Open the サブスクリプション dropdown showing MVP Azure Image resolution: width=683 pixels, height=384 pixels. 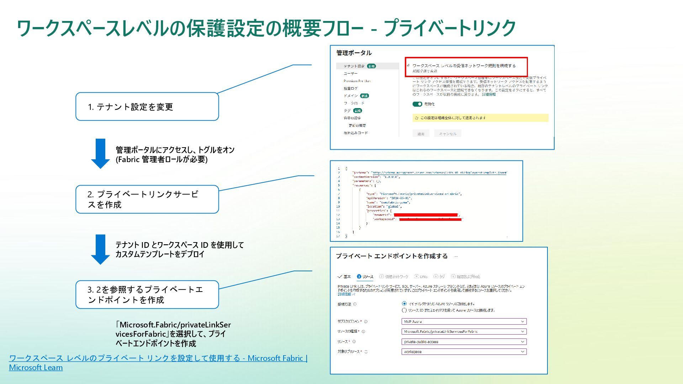pos(464,321)
